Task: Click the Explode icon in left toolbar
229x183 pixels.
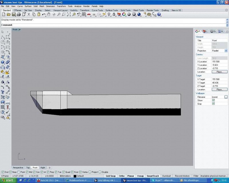Action: [x=7, y=72]
